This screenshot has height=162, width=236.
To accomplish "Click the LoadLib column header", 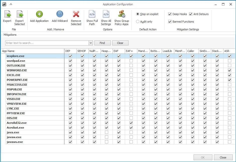I will [x=168, y=51].
